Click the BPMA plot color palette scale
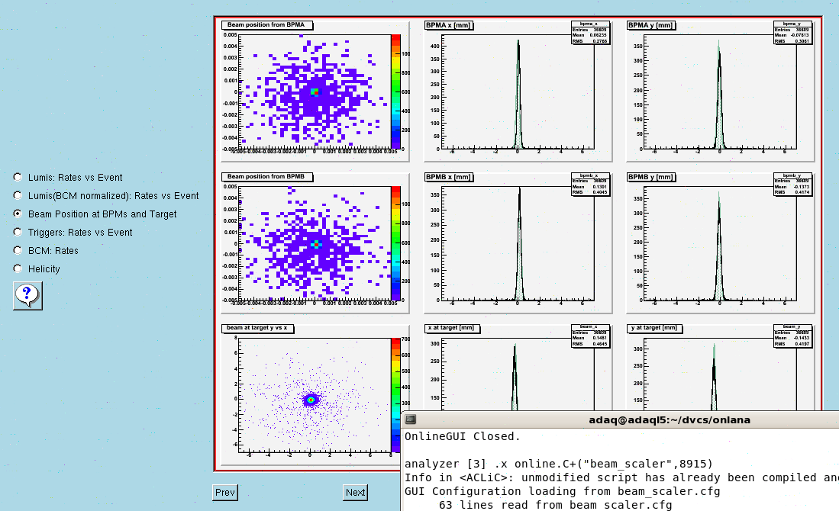The image size is (839, 511). pos(395,92)
